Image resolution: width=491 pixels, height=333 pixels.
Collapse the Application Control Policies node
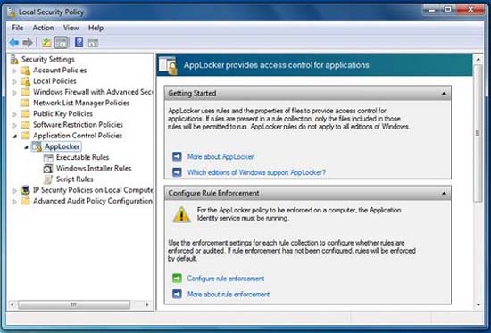[14, 137]
